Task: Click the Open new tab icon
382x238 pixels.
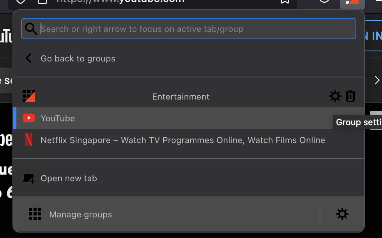Action: click(28, 178)
